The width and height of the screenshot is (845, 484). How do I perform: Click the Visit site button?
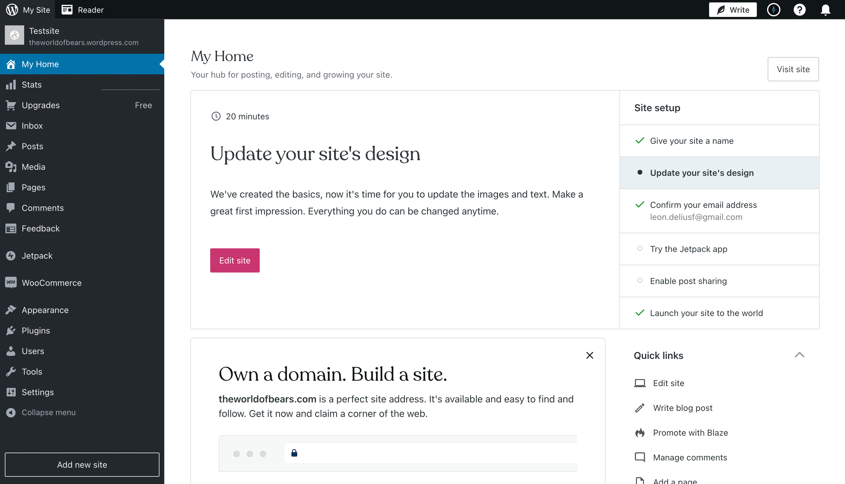(x=793, y=69)
